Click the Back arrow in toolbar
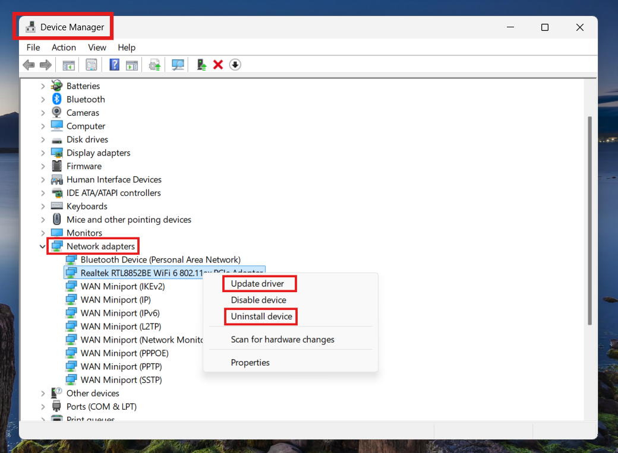 (29, 65)
